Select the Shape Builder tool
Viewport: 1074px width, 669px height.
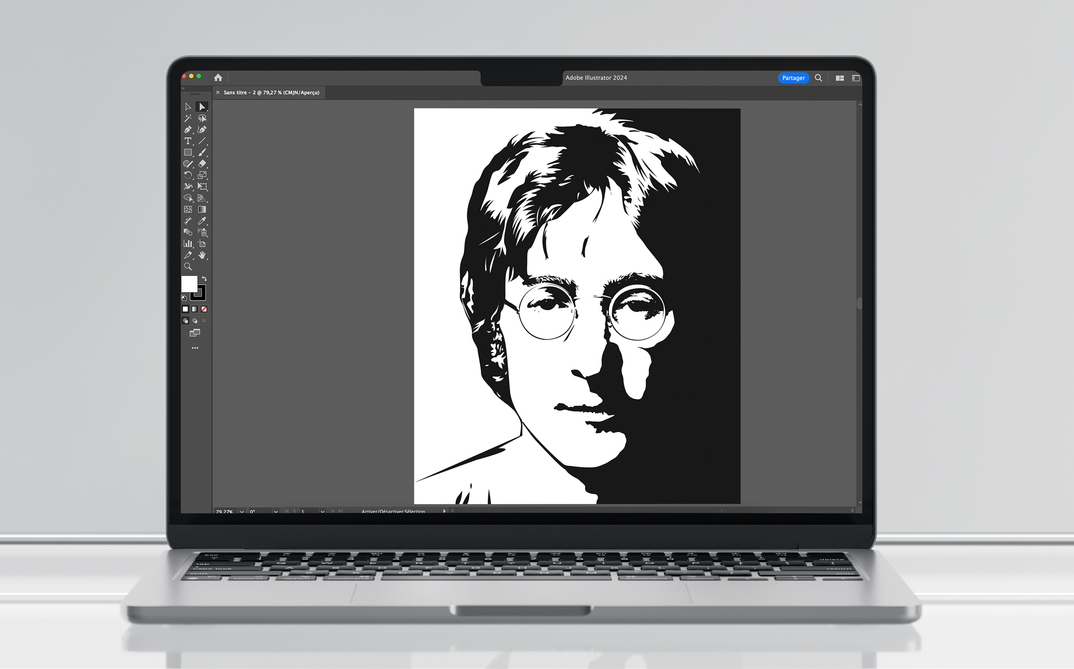click(188, 198)
